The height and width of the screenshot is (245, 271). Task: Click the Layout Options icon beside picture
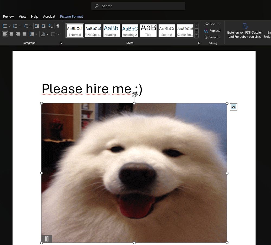(x=234, y=107)
